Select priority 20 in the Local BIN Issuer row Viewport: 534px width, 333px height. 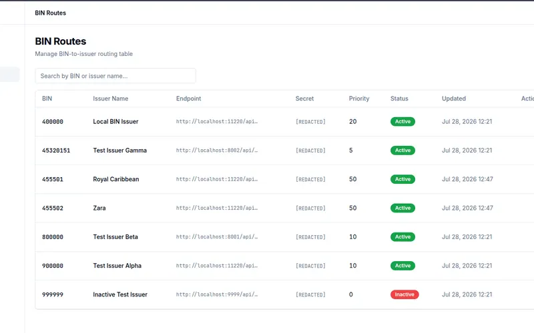click(353, 122)
